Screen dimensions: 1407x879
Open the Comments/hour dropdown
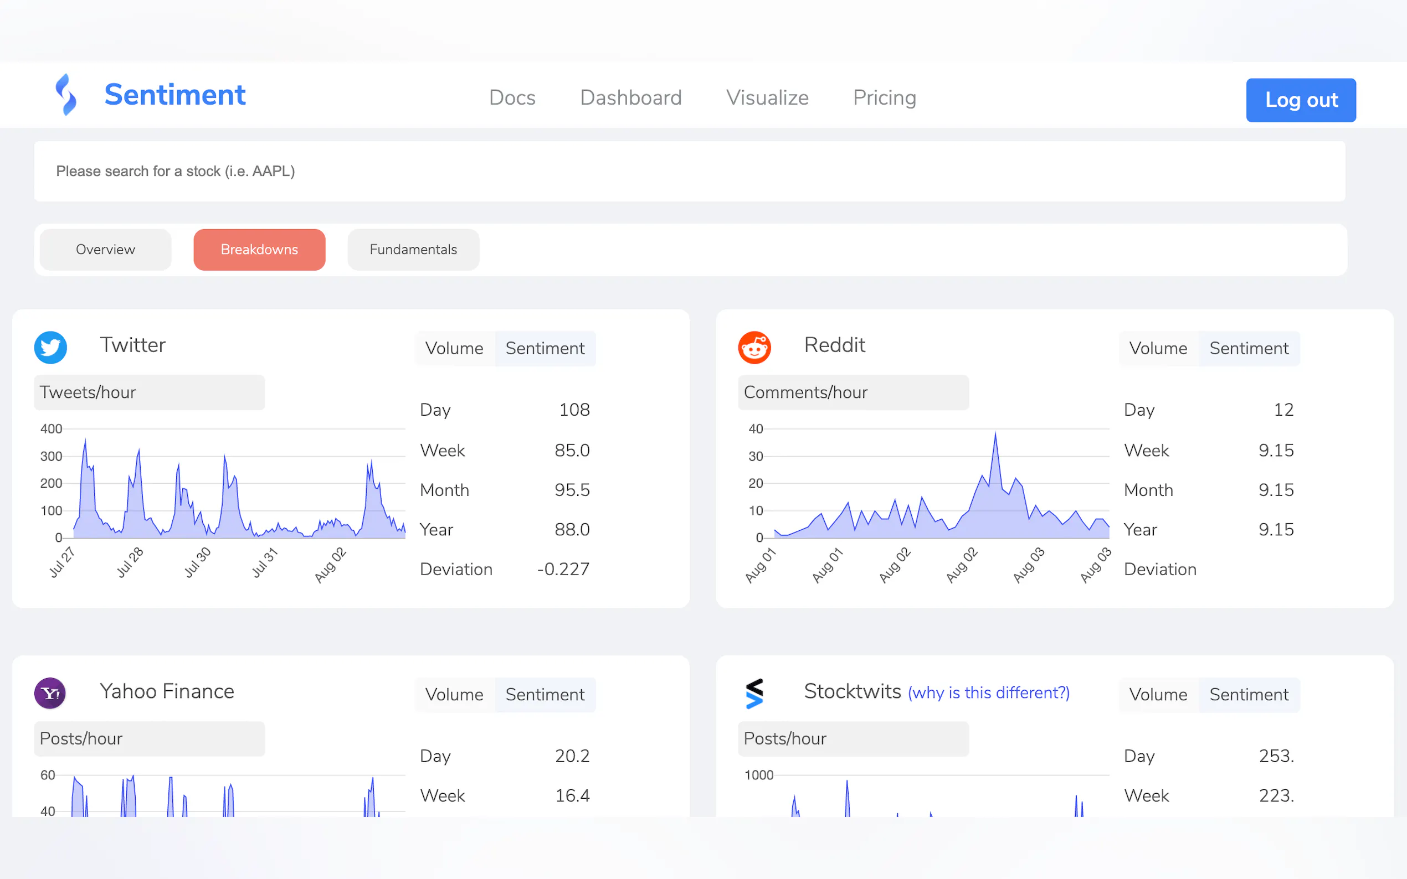[x=853, y=392]
